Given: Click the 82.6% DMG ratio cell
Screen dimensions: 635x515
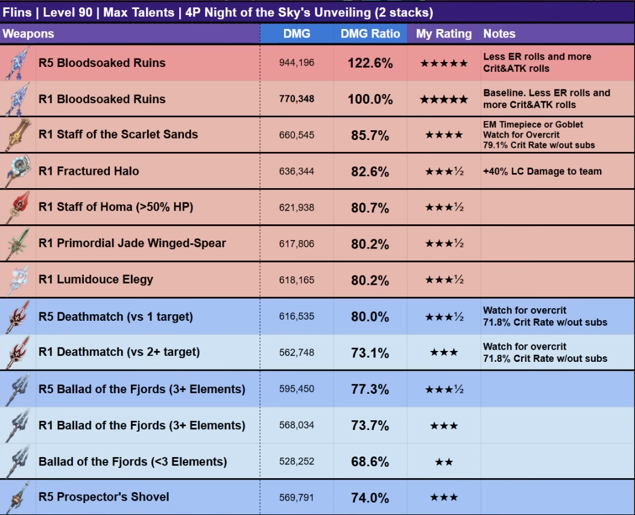Looking at the screenshot, I should (x=370, y=172).
